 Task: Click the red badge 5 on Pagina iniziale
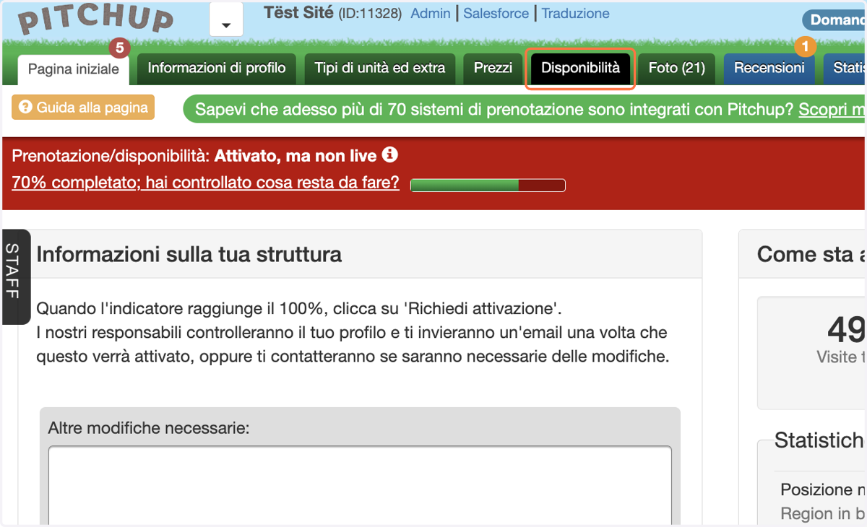pos(119,48)
